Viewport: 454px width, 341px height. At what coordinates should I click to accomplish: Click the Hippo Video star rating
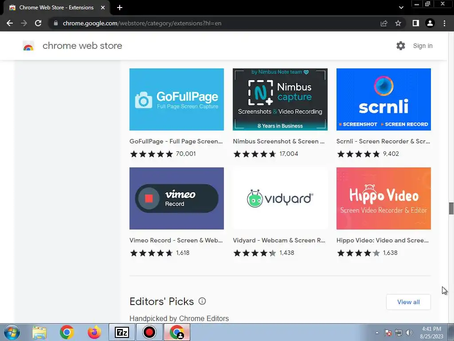point(358,253)
